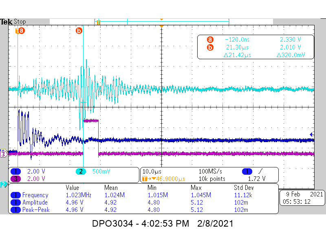326x245 pixels.
Task: Click the Channel 2 badge showing 500mV
Action: [81, 171]
